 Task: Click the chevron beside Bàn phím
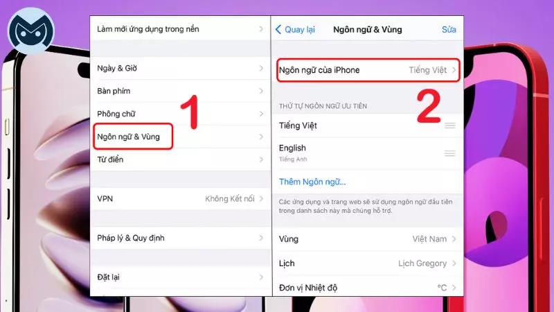pyautogui.click(x=261, y=91)
